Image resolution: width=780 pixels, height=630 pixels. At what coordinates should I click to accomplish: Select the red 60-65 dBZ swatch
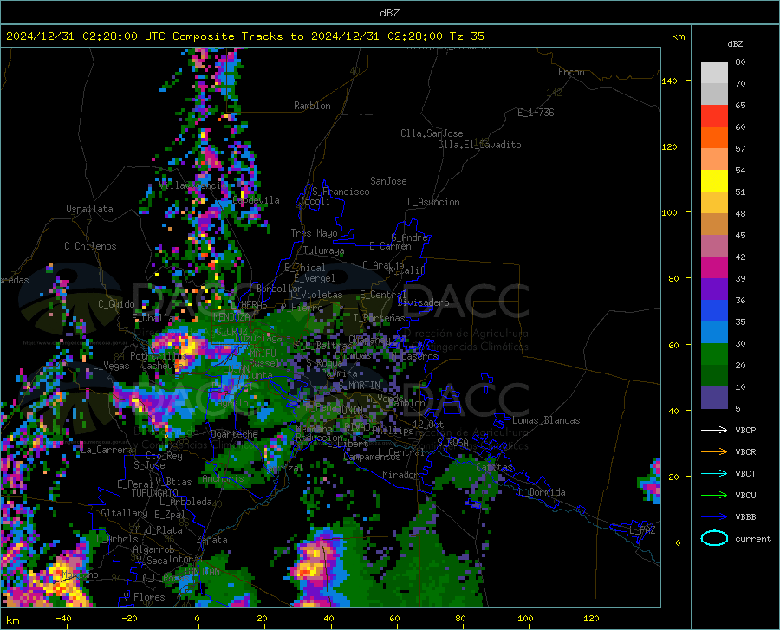(x=714, y=116)
